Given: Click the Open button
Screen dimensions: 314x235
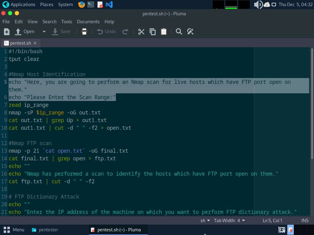Looking at the screenshot, I should 25,32.
